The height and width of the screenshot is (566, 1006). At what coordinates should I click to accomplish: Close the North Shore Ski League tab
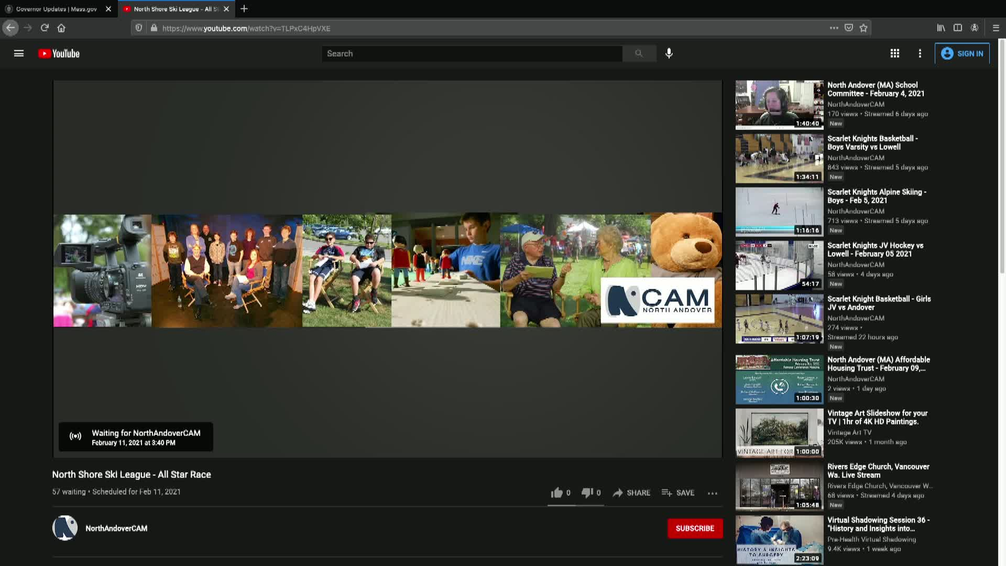point(226,9)
